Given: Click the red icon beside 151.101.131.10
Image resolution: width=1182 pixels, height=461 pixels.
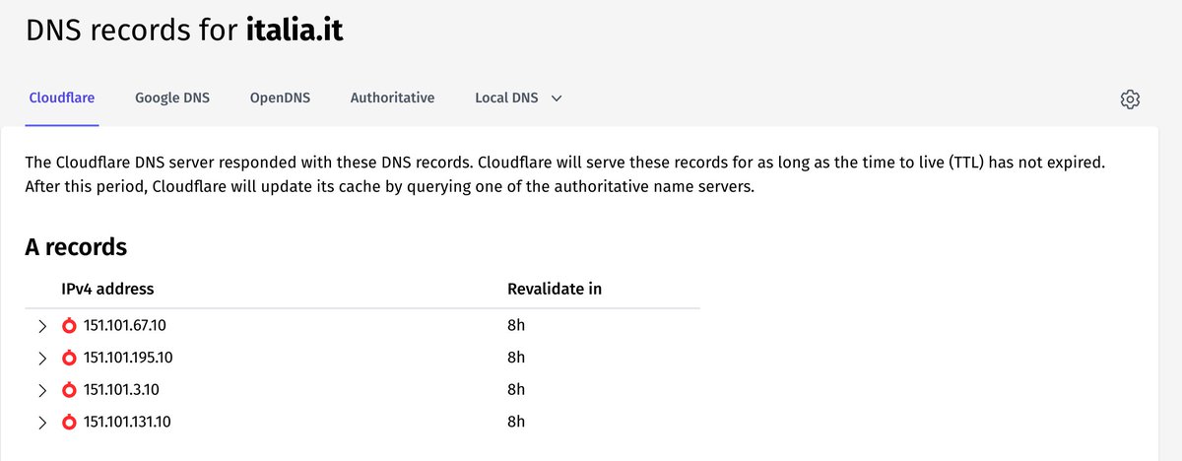Looking at the screenshot, I should (69, 422).
